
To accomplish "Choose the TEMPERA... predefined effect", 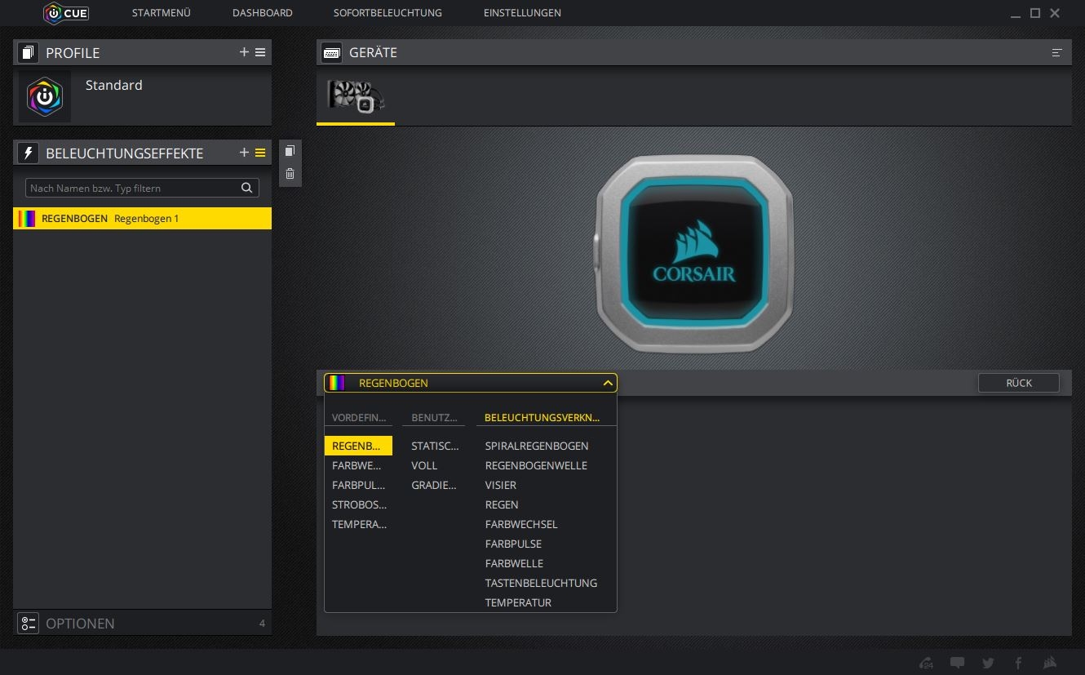I will click(358, 524).
